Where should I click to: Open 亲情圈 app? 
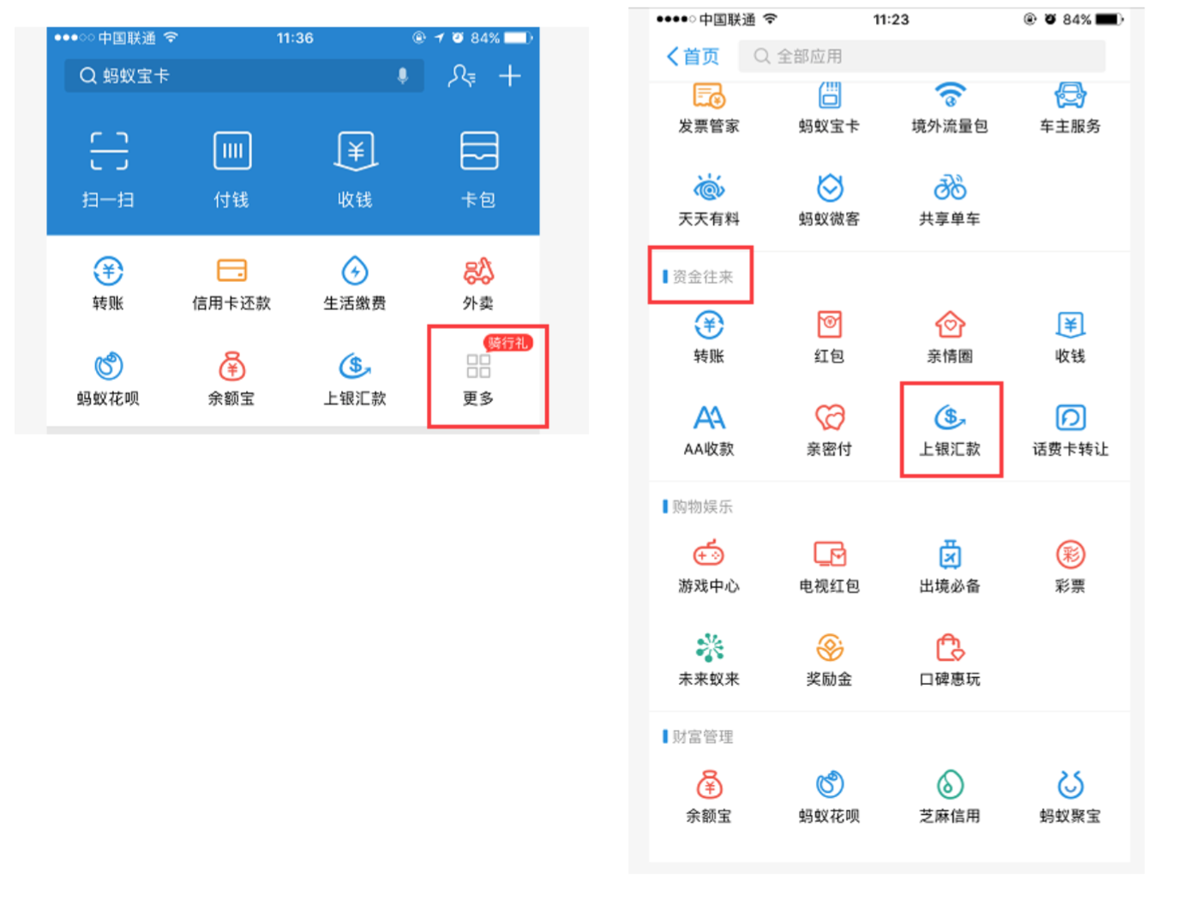(x=950, y=338)
